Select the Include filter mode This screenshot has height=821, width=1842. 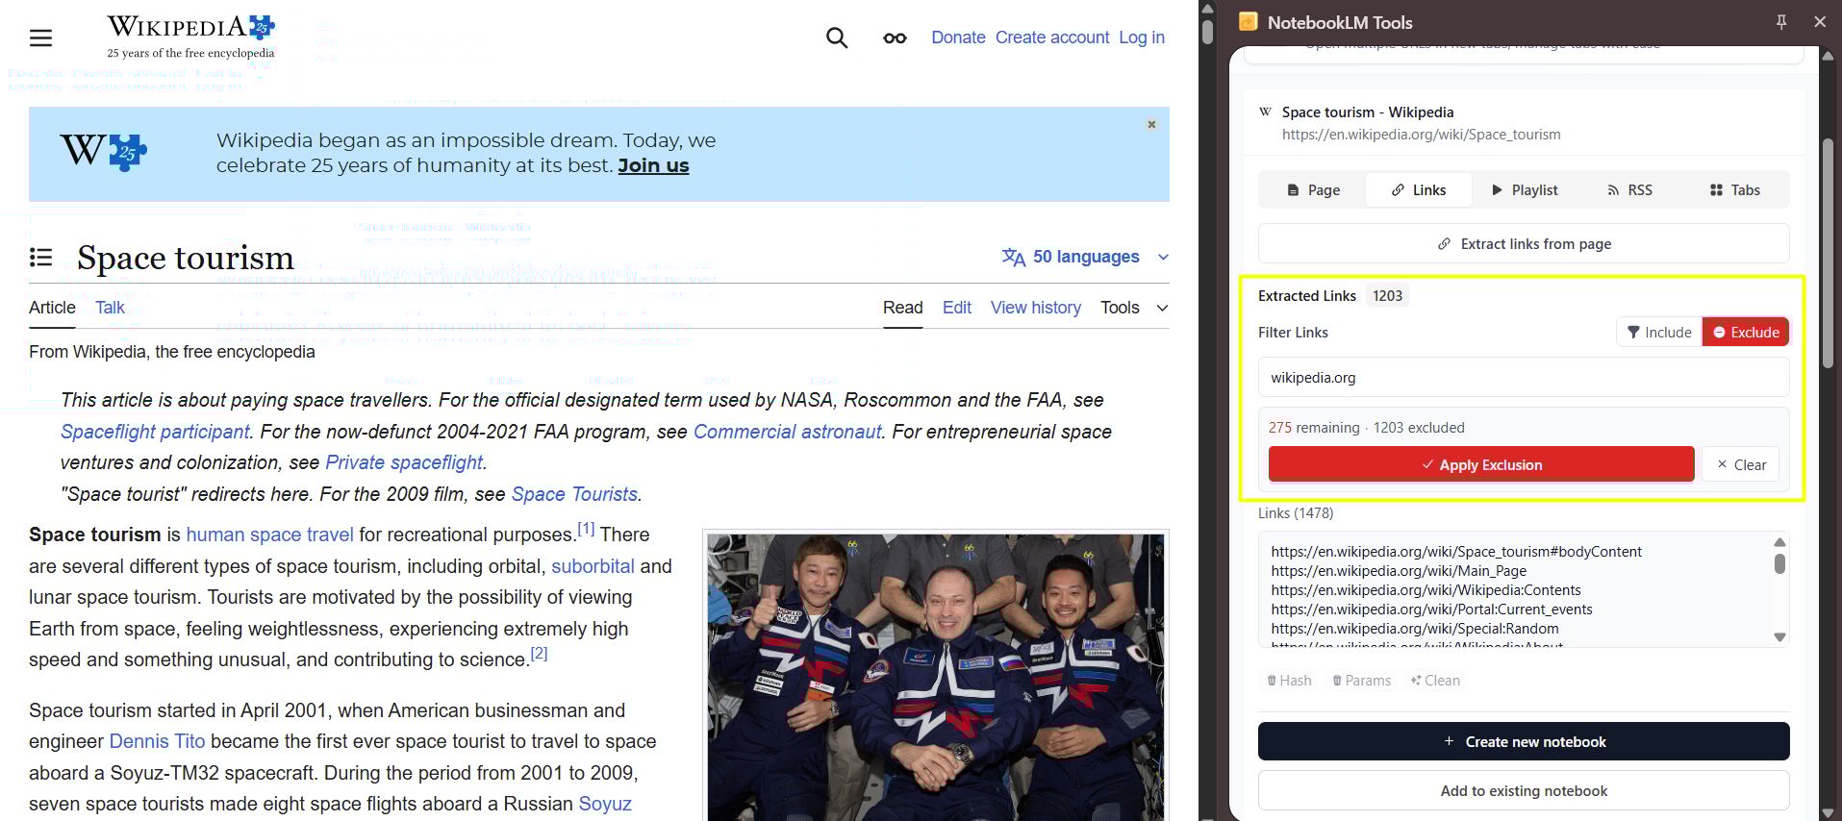pos(1659,333)
